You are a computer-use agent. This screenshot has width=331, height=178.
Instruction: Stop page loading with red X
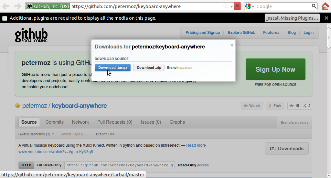[x=238, y=6]
